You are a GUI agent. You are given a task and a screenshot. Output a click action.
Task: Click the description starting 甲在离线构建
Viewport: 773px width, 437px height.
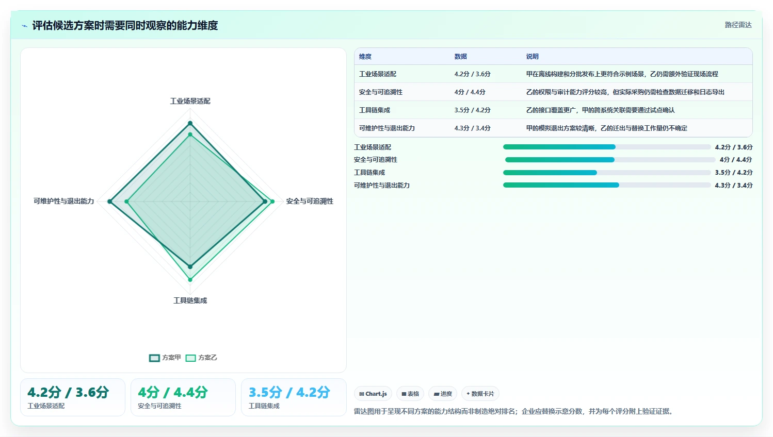[622, 74]
